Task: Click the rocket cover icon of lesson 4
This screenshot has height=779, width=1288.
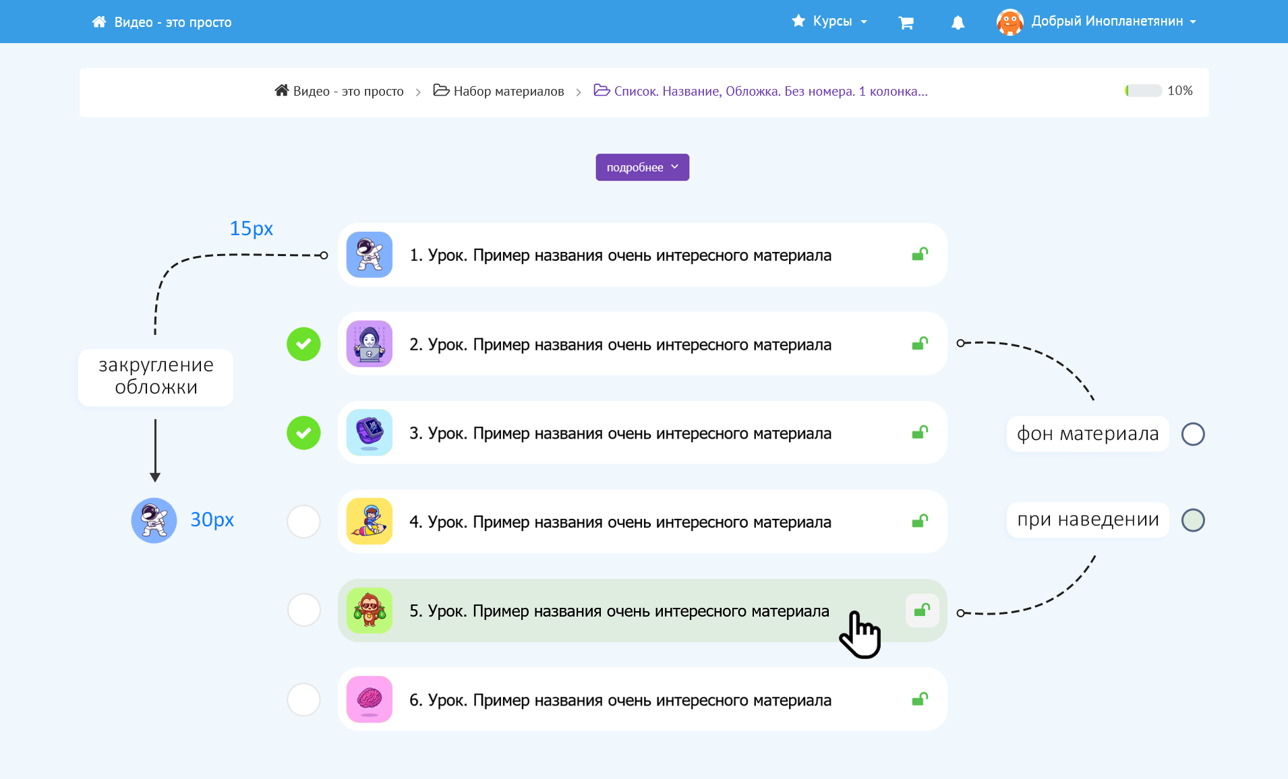Action: click(x=370, y=522)
